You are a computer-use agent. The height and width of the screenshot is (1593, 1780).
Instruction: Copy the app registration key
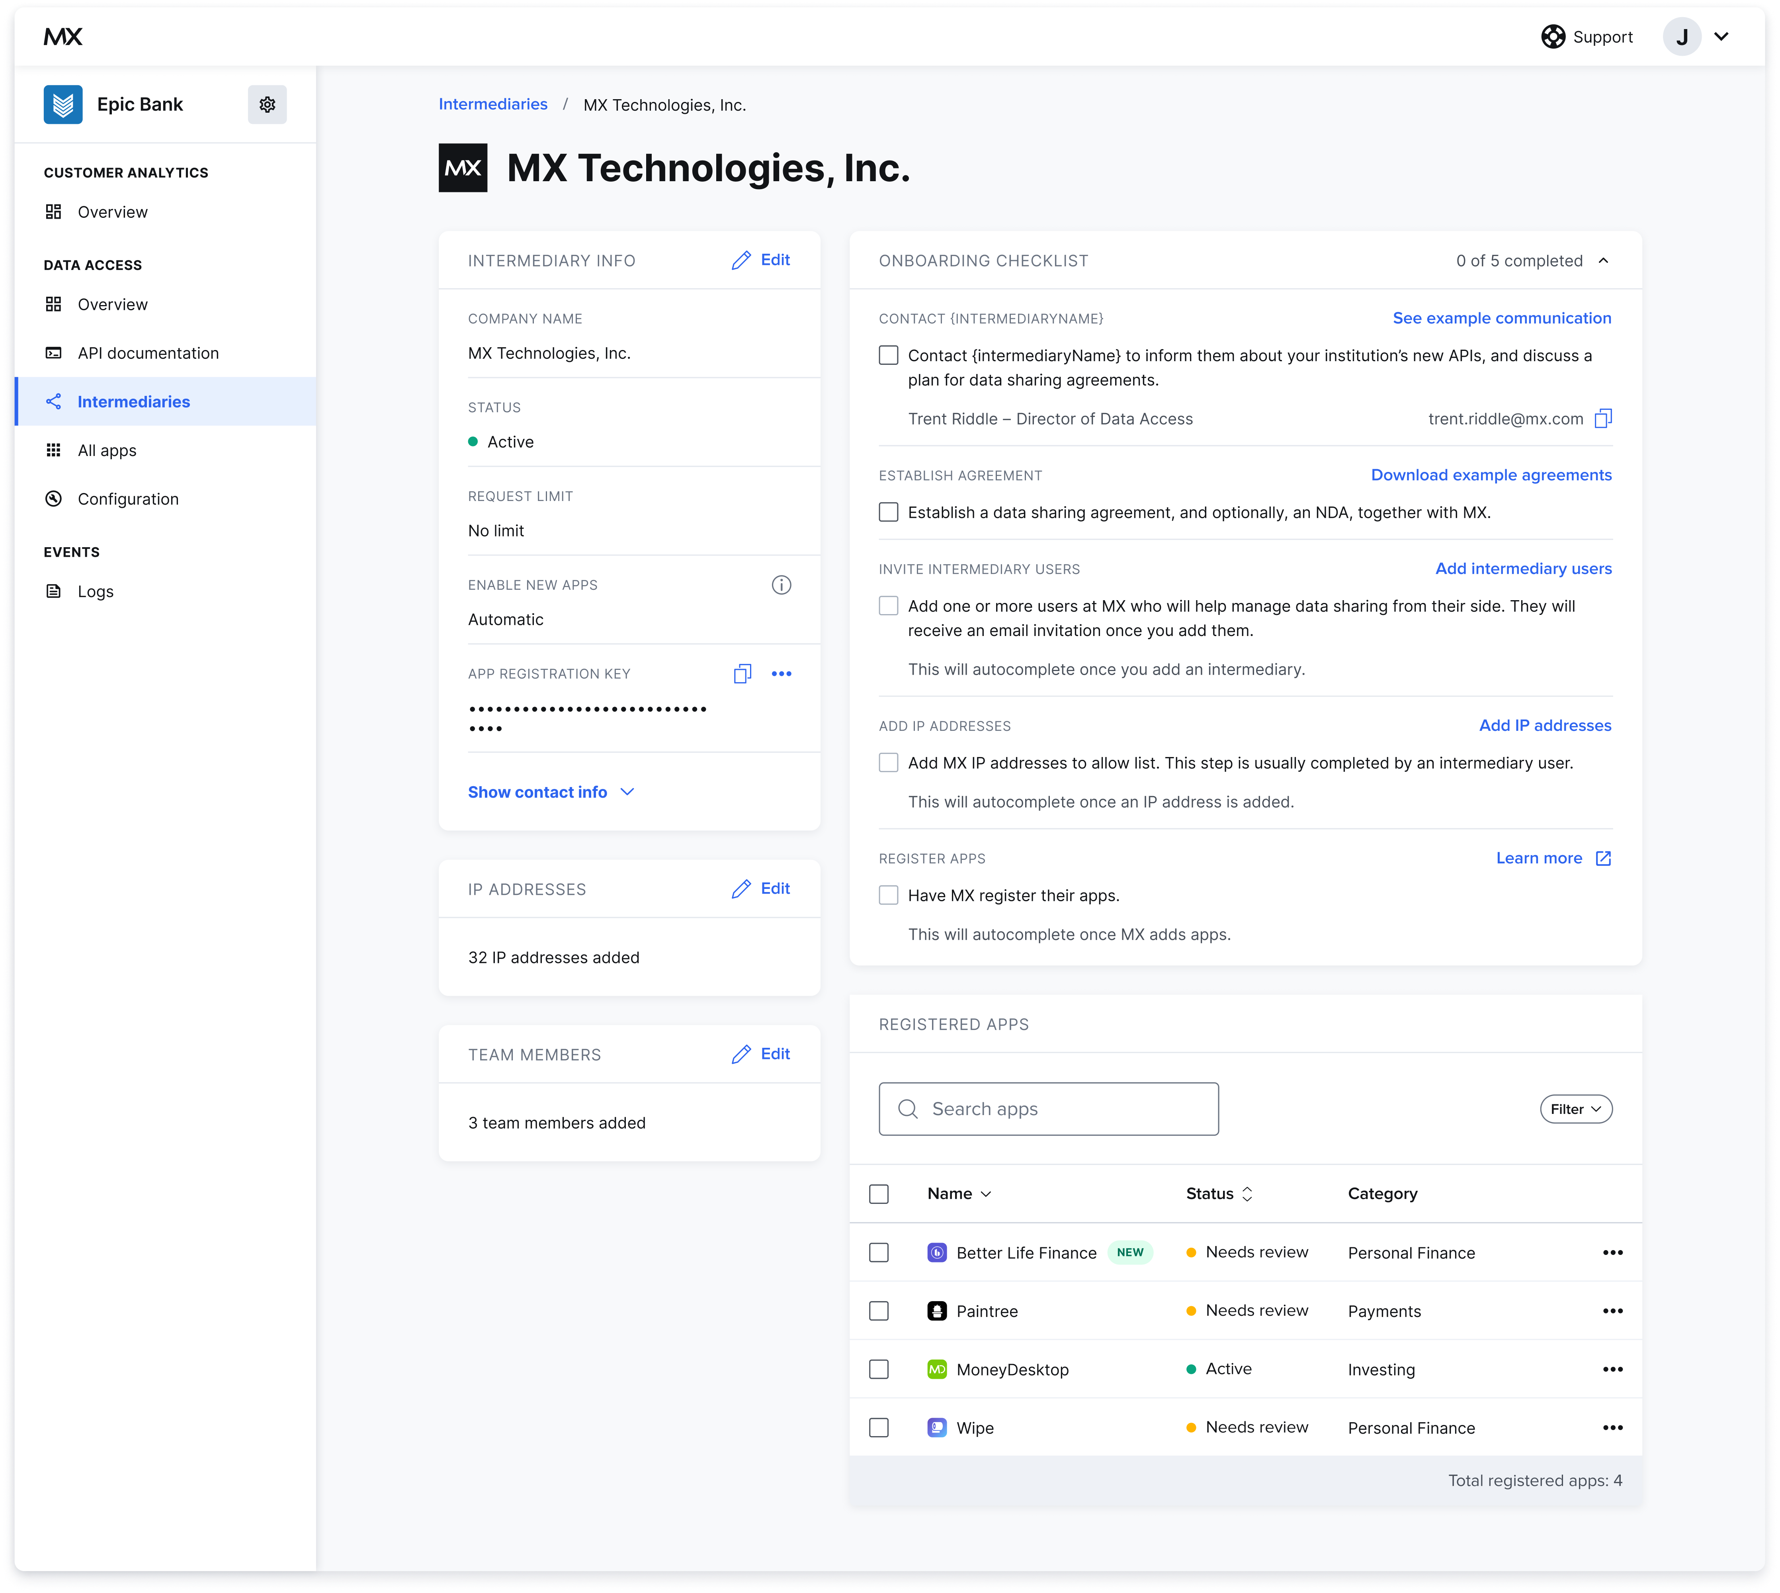pyautogui.click(x=742, y=674)
